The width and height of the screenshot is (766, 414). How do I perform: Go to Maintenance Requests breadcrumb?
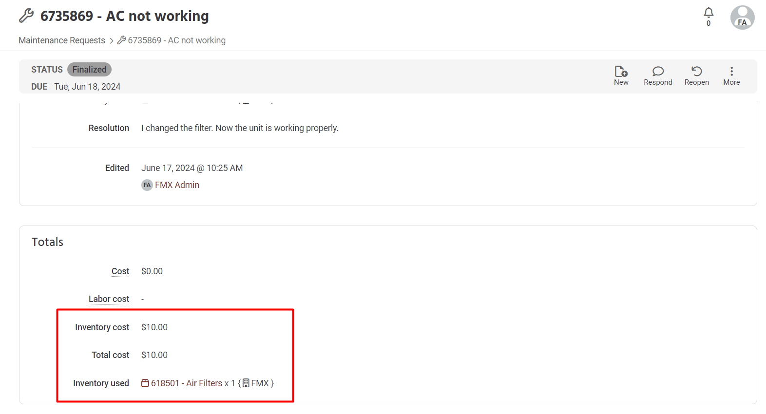tap(62, 40)
